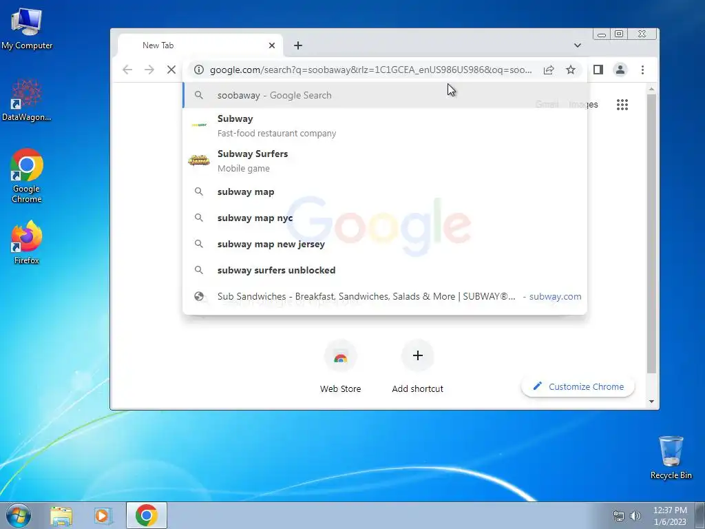
Task: Open Chrome side panel
Action: click(598, 70)
